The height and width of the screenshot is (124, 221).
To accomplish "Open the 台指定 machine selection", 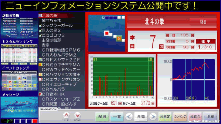I will click(x=165, y=116).
